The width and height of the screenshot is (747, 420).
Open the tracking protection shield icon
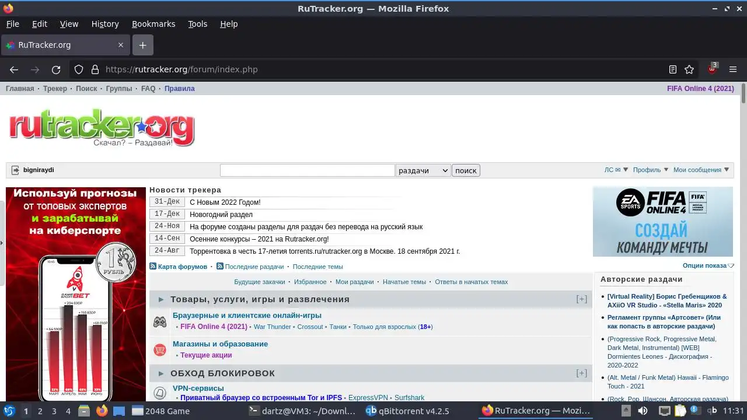(x=79, y=69)
